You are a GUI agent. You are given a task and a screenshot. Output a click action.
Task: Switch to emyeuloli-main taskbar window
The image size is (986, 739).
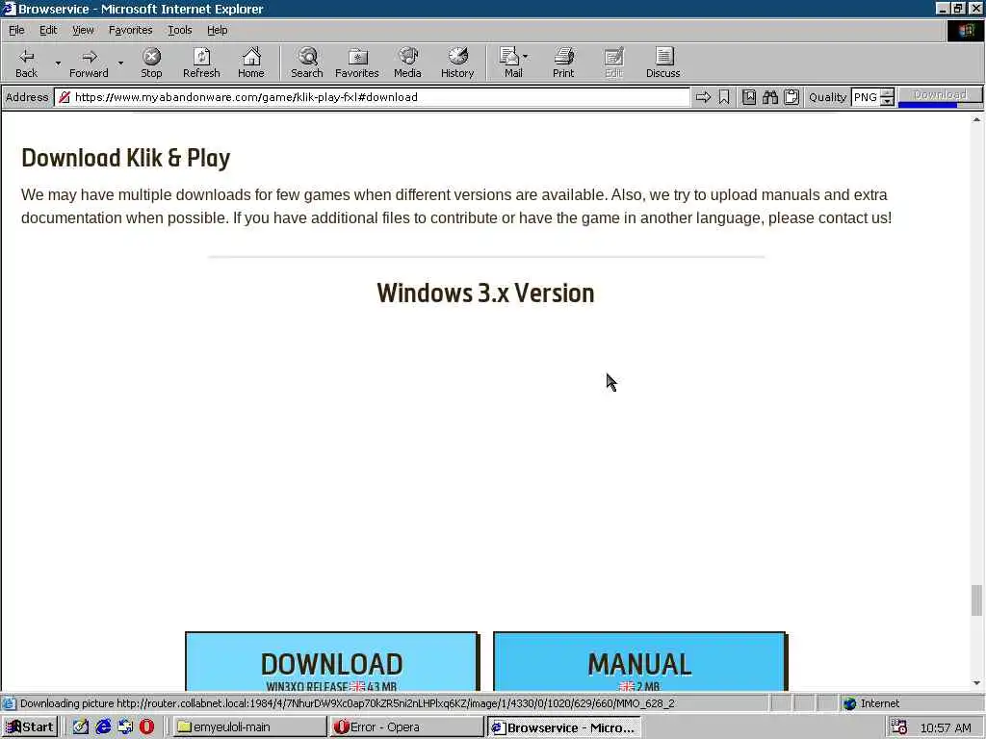click(x=249, y=727)
